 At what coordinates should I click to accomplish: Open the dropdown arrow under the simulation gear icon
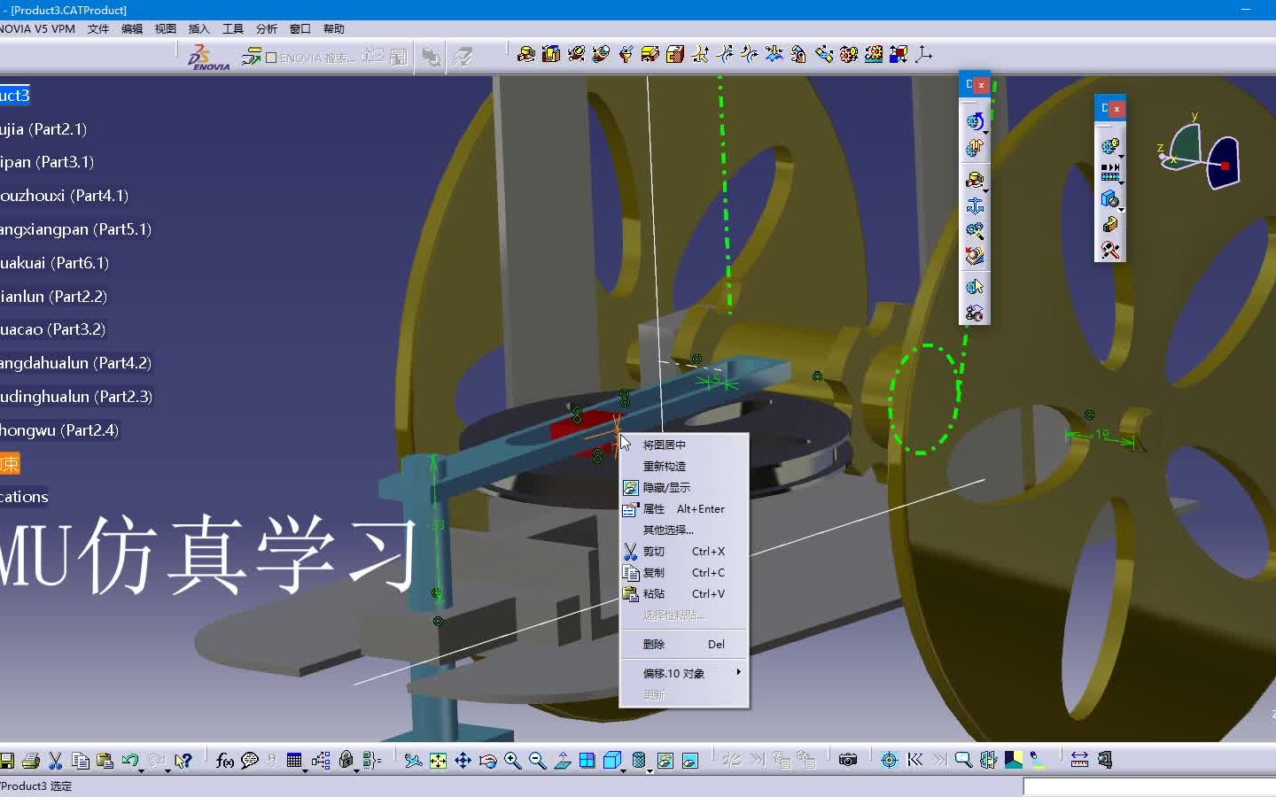pyautogui.click(x=1122, y=158)
